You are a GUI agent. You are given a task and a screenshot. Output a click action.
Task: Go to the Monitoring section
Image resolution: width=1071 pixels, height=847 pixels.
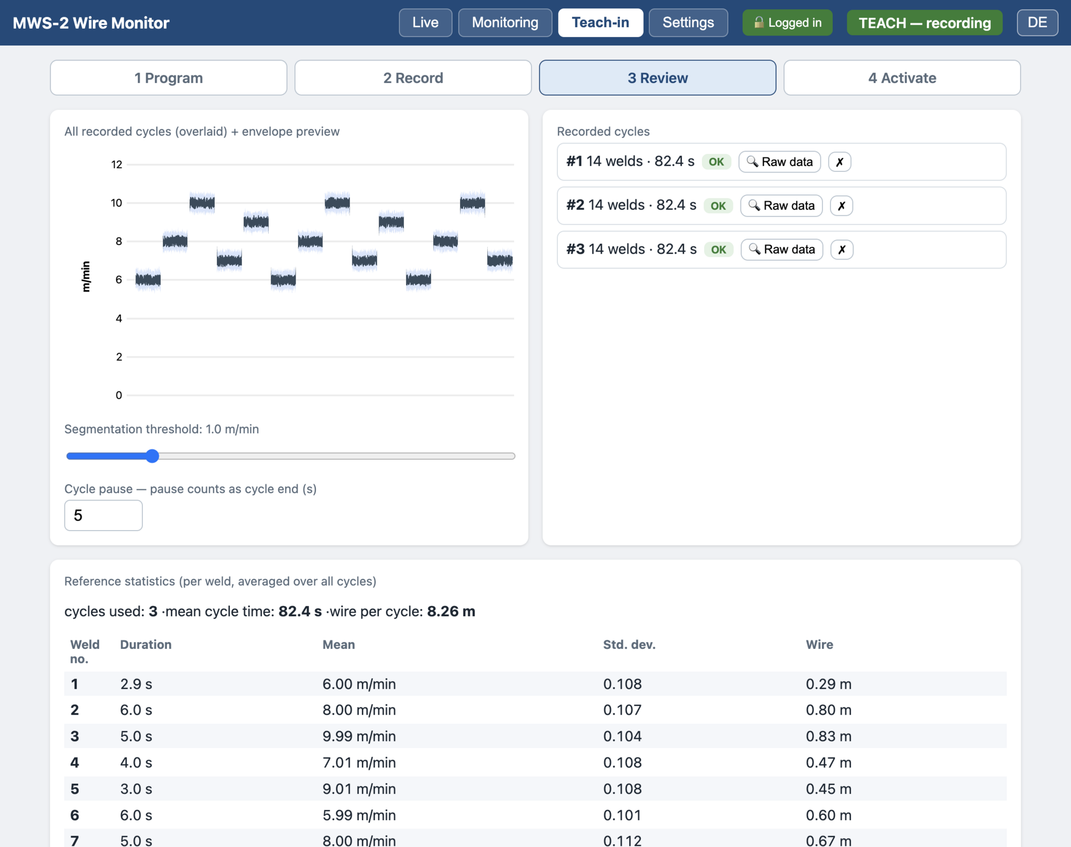point(505,22)
